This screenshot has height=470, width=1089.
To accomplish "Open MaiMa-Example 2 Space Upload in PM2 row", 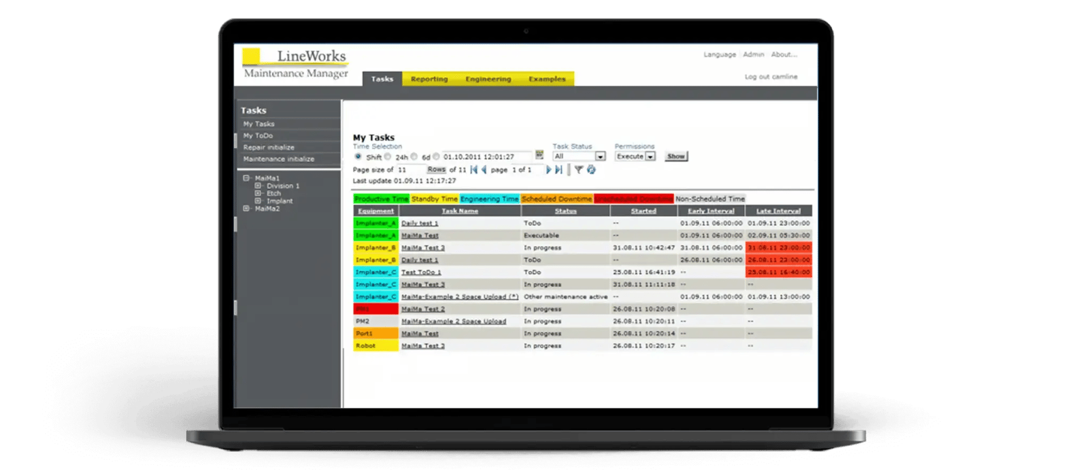I will tap(454, 322).
